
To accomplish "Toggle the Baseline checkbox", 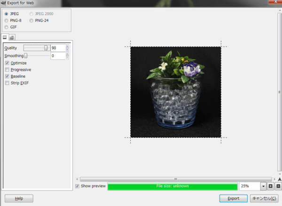I will click(7, 76).
